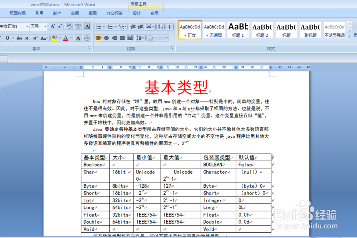Toggle justify alignment for text
The image size is (357, 238).
pos(122,38)
